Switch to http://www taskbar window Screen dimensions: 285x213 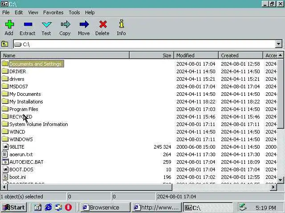pyautogui.click(x=156, y=207)
